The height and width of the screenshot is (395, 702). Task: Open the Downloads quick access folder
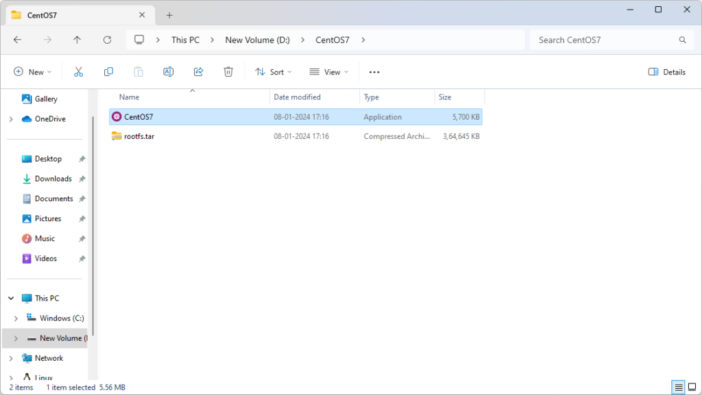click(47, 179)
